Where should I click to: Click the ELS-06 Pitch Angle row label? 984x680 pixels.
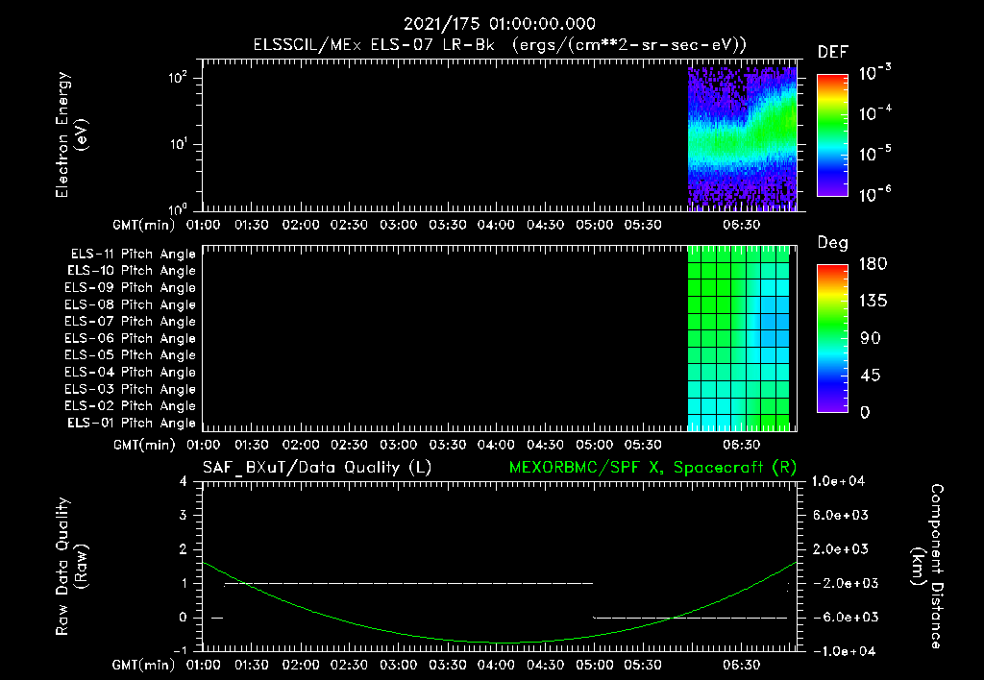coord(131,339)
